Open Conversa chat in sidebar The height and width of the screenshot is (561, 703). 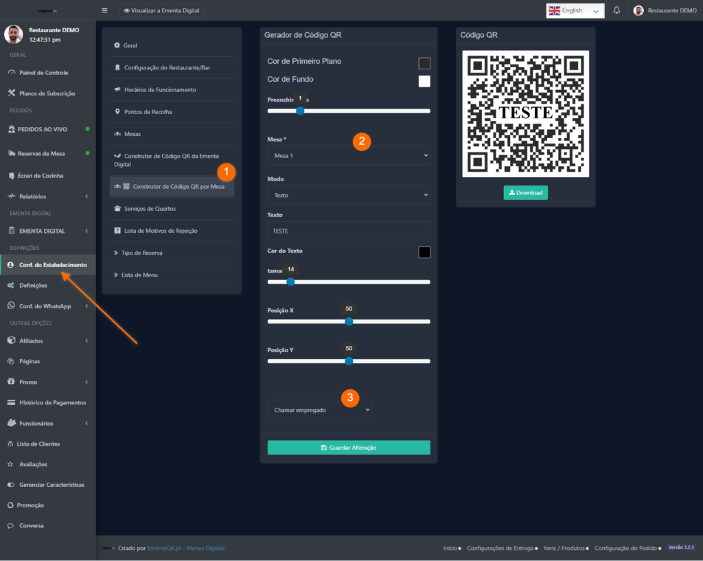(31, 526)
